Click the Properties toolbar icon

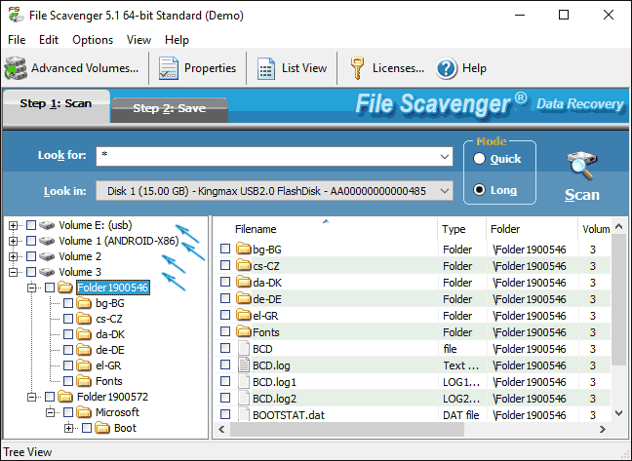click(169, 68)
